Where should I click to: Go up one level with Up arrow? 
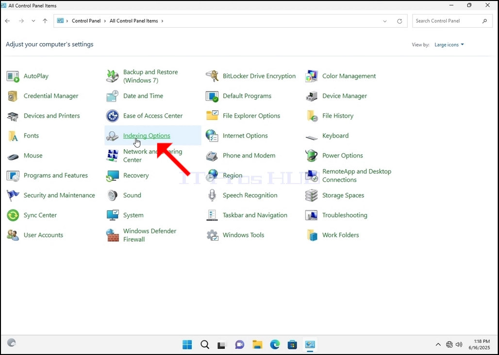(x=45, y=21)
